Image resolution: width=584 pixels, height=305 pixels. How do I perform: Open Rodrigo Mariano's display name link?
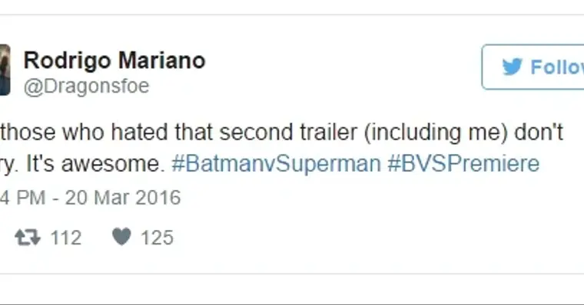[114, 61]
